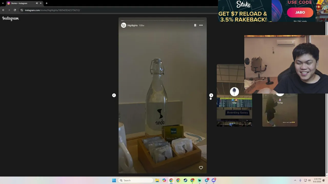Viewport: 328px width, 184px height.
Task: Open the Steam app on taskbar
Action: pos(185,180)
